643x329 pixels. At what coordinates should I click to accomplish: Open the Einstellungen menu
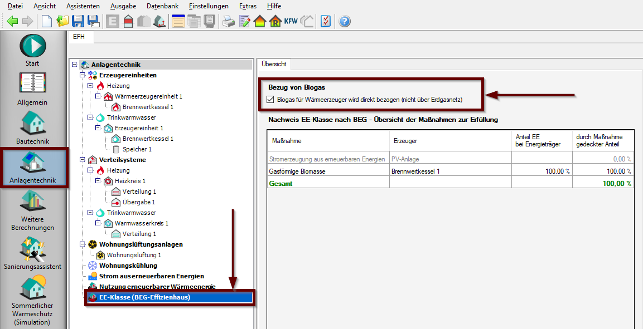click(209, 6)
